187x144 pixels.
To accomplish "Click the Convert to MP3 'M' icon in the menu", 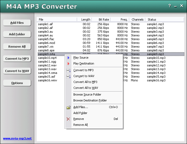I will tap(68, 70).
